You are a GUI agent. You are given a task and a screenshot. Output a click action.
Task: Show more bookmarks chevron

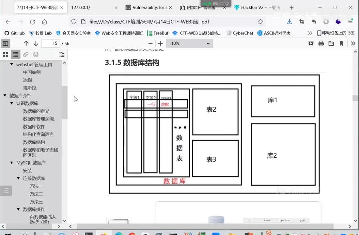310,33
